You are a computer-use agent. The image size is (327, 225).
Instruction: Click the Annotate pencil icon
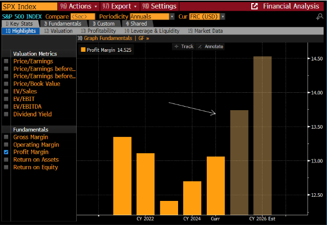tap(200, 46)
